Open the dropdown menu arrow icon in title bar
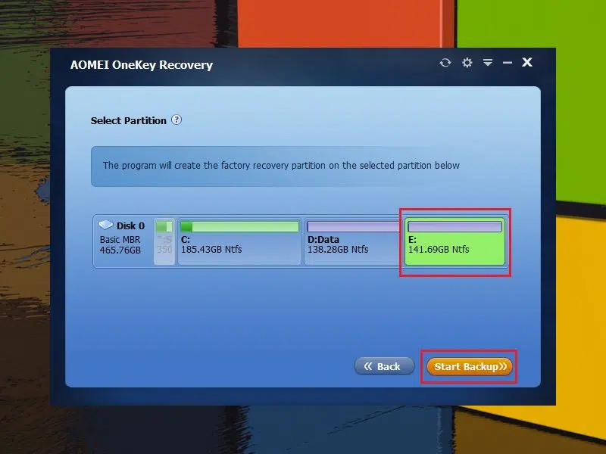The height and width of the screenshot is (454, 606). click(x=488, y=62)
